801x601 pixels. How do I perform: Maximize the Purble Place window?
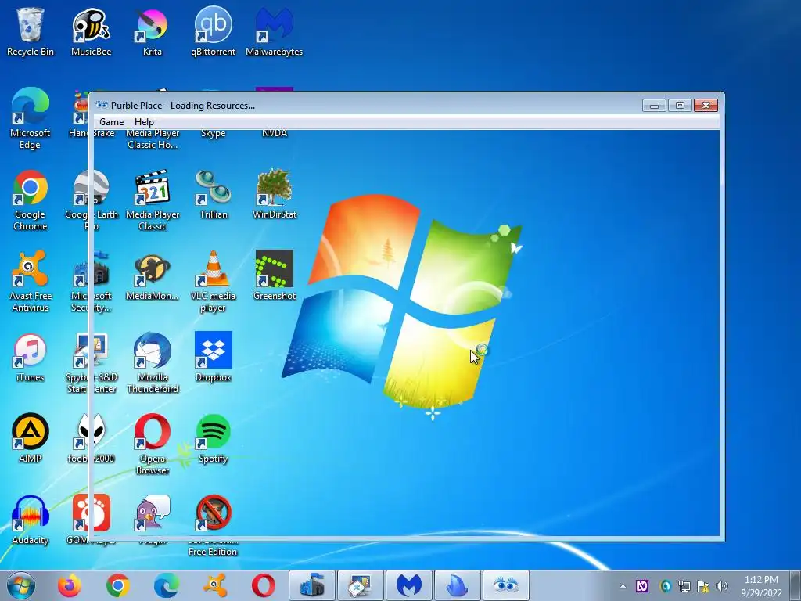point(680,106)
